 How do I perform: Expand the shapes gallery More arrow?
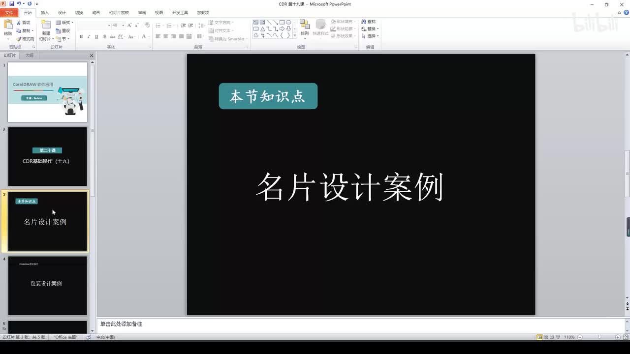[295, 35]
